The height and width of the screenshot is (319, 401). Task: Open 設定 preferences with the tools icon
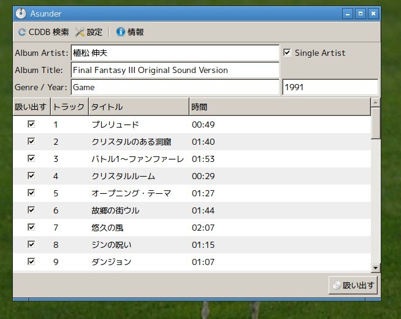tap(80, 32)
